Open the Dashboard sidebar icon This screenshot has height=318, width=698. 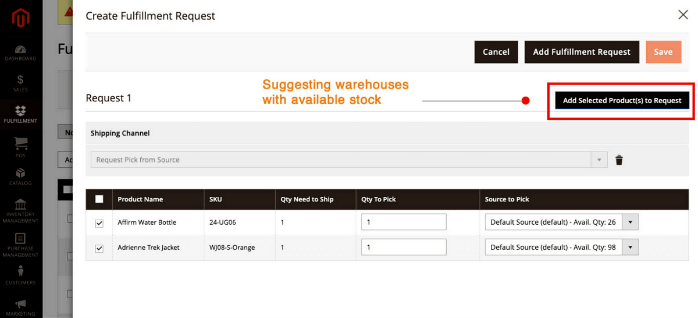point(20,52)
